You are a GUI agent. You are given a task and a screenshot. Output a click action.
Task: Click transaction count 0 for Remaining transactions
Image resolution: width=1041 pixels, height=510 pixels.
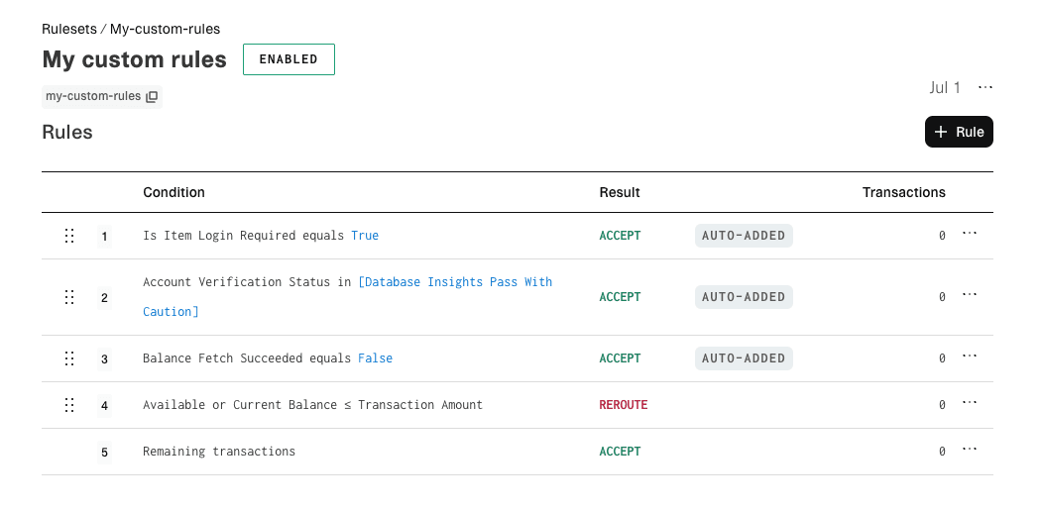tap(942, 451)
